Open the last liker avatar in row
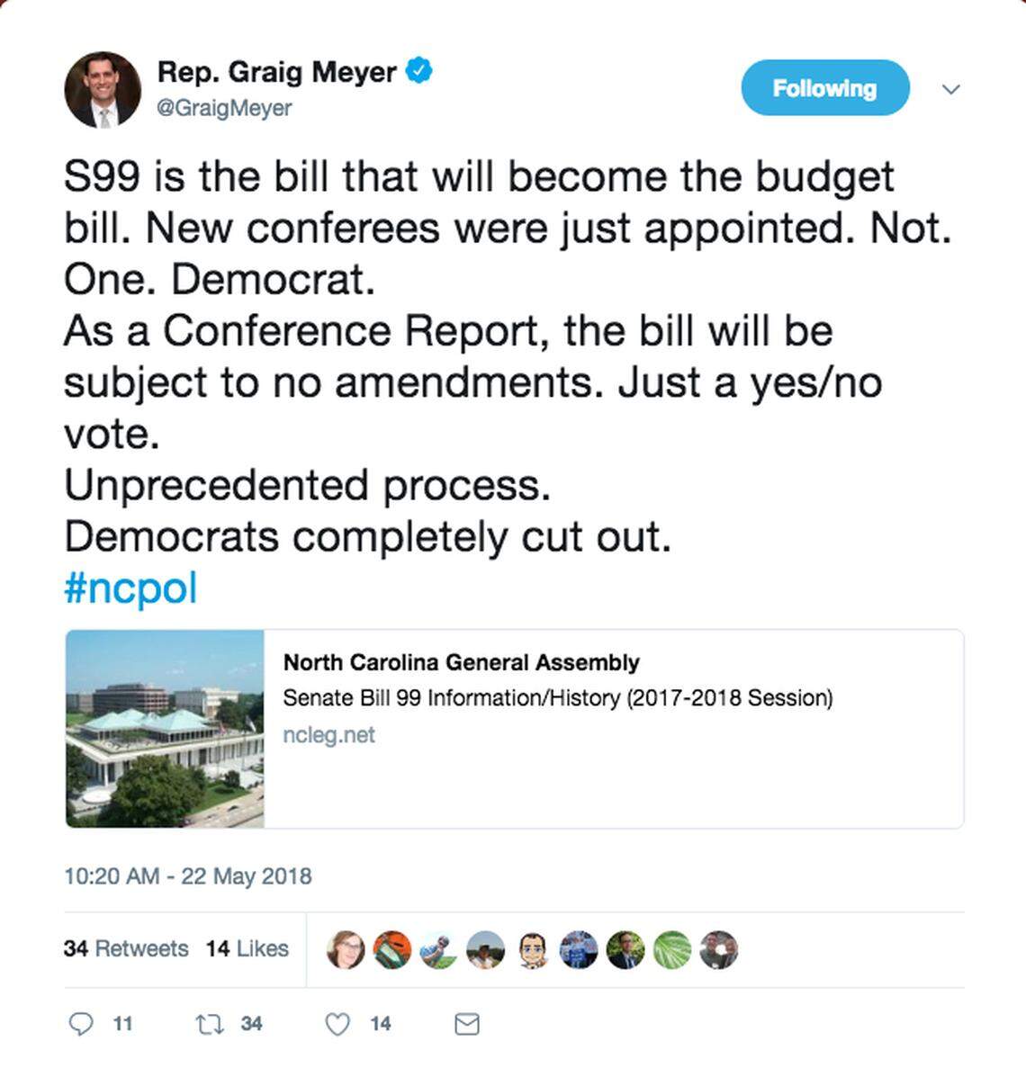1026x1077 pixels. click(719, 950)
